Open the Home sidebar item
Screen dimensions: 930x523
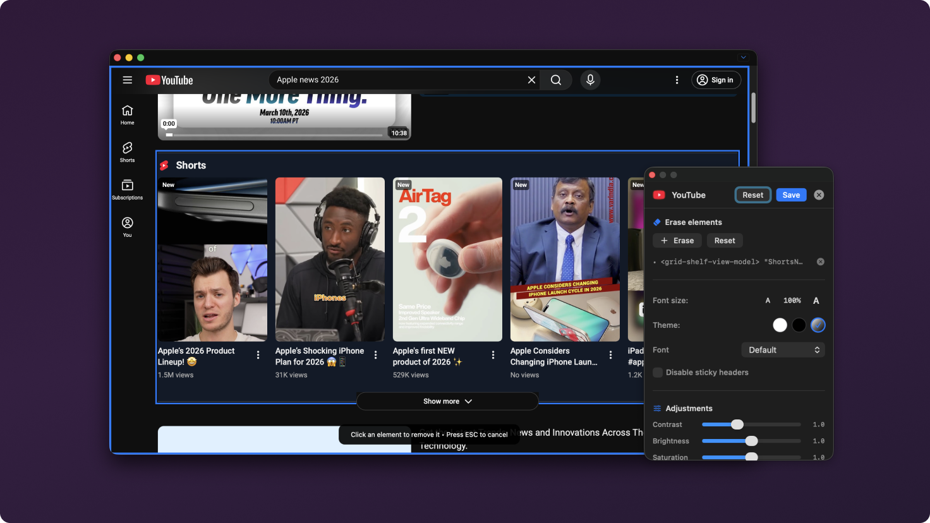coord(128,115)
